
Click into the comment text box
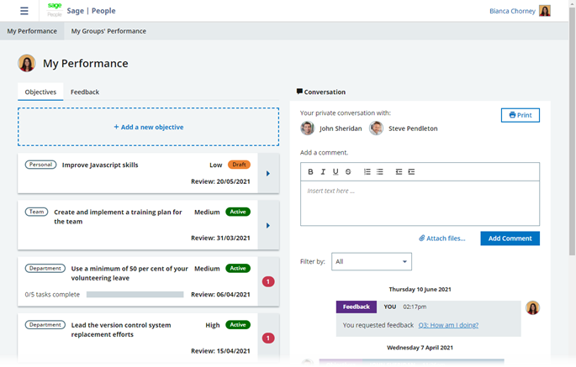[x=420, y=203]
